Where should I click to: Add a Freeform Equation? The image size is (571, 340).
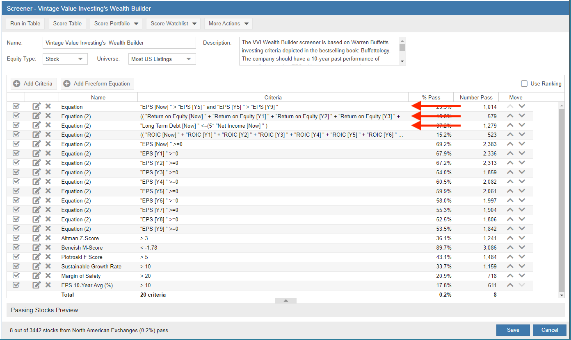click(98, 83)
